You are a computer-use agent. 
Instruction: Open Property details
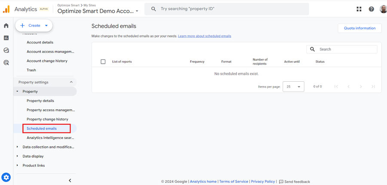click(40, 101)
